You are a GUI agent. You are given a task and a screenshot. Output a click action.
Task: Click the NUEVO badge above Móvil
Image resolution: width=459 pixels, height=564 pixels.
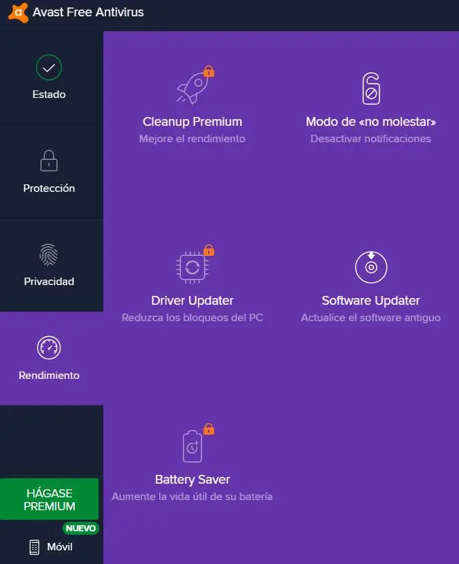(80, 528)
